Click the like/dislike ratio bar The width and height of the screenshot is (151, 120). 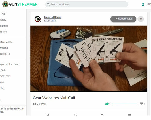point(125,104)
